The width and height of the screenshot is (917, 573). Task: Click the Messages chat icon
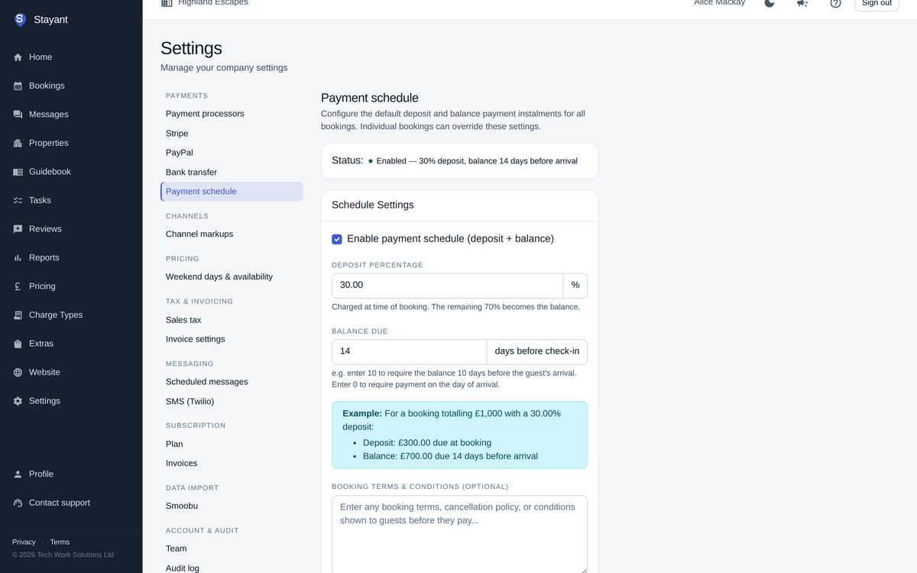[x=18, y=115]
